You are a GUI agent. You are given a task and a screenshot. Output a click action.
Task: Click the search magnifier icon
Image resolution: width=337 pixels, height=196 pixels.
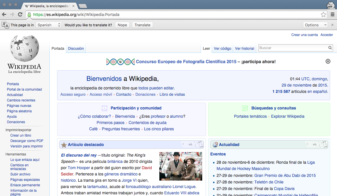(330, 48)
